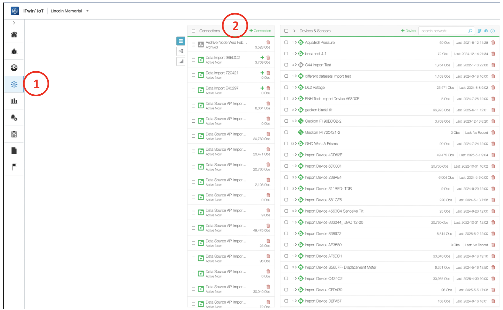503x310 pixels.
Task: Click the add Connection button
Action: pos(260,31)
